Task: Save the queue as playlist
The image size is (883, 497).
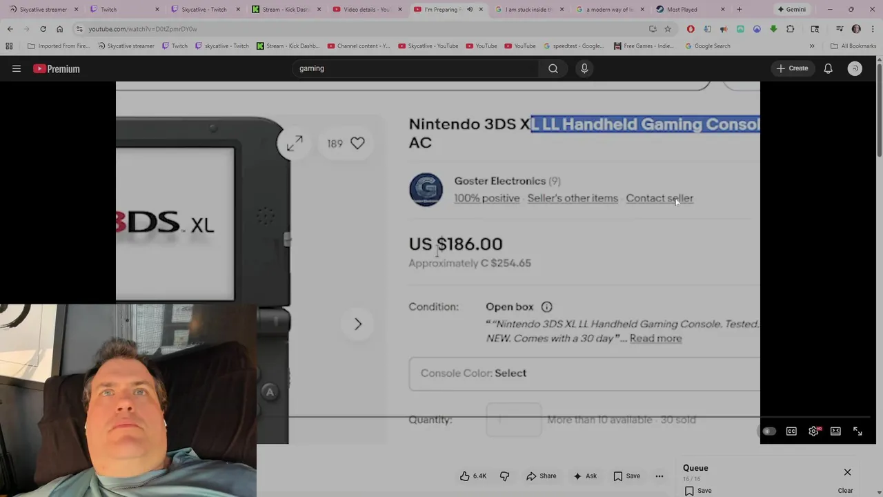Action: tap(698, 491)
